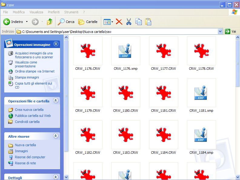The height and width of the screenshot is (180, 240).
Task: Collapse the Operazioni file e cartella panel
Action: coord(55,101)
